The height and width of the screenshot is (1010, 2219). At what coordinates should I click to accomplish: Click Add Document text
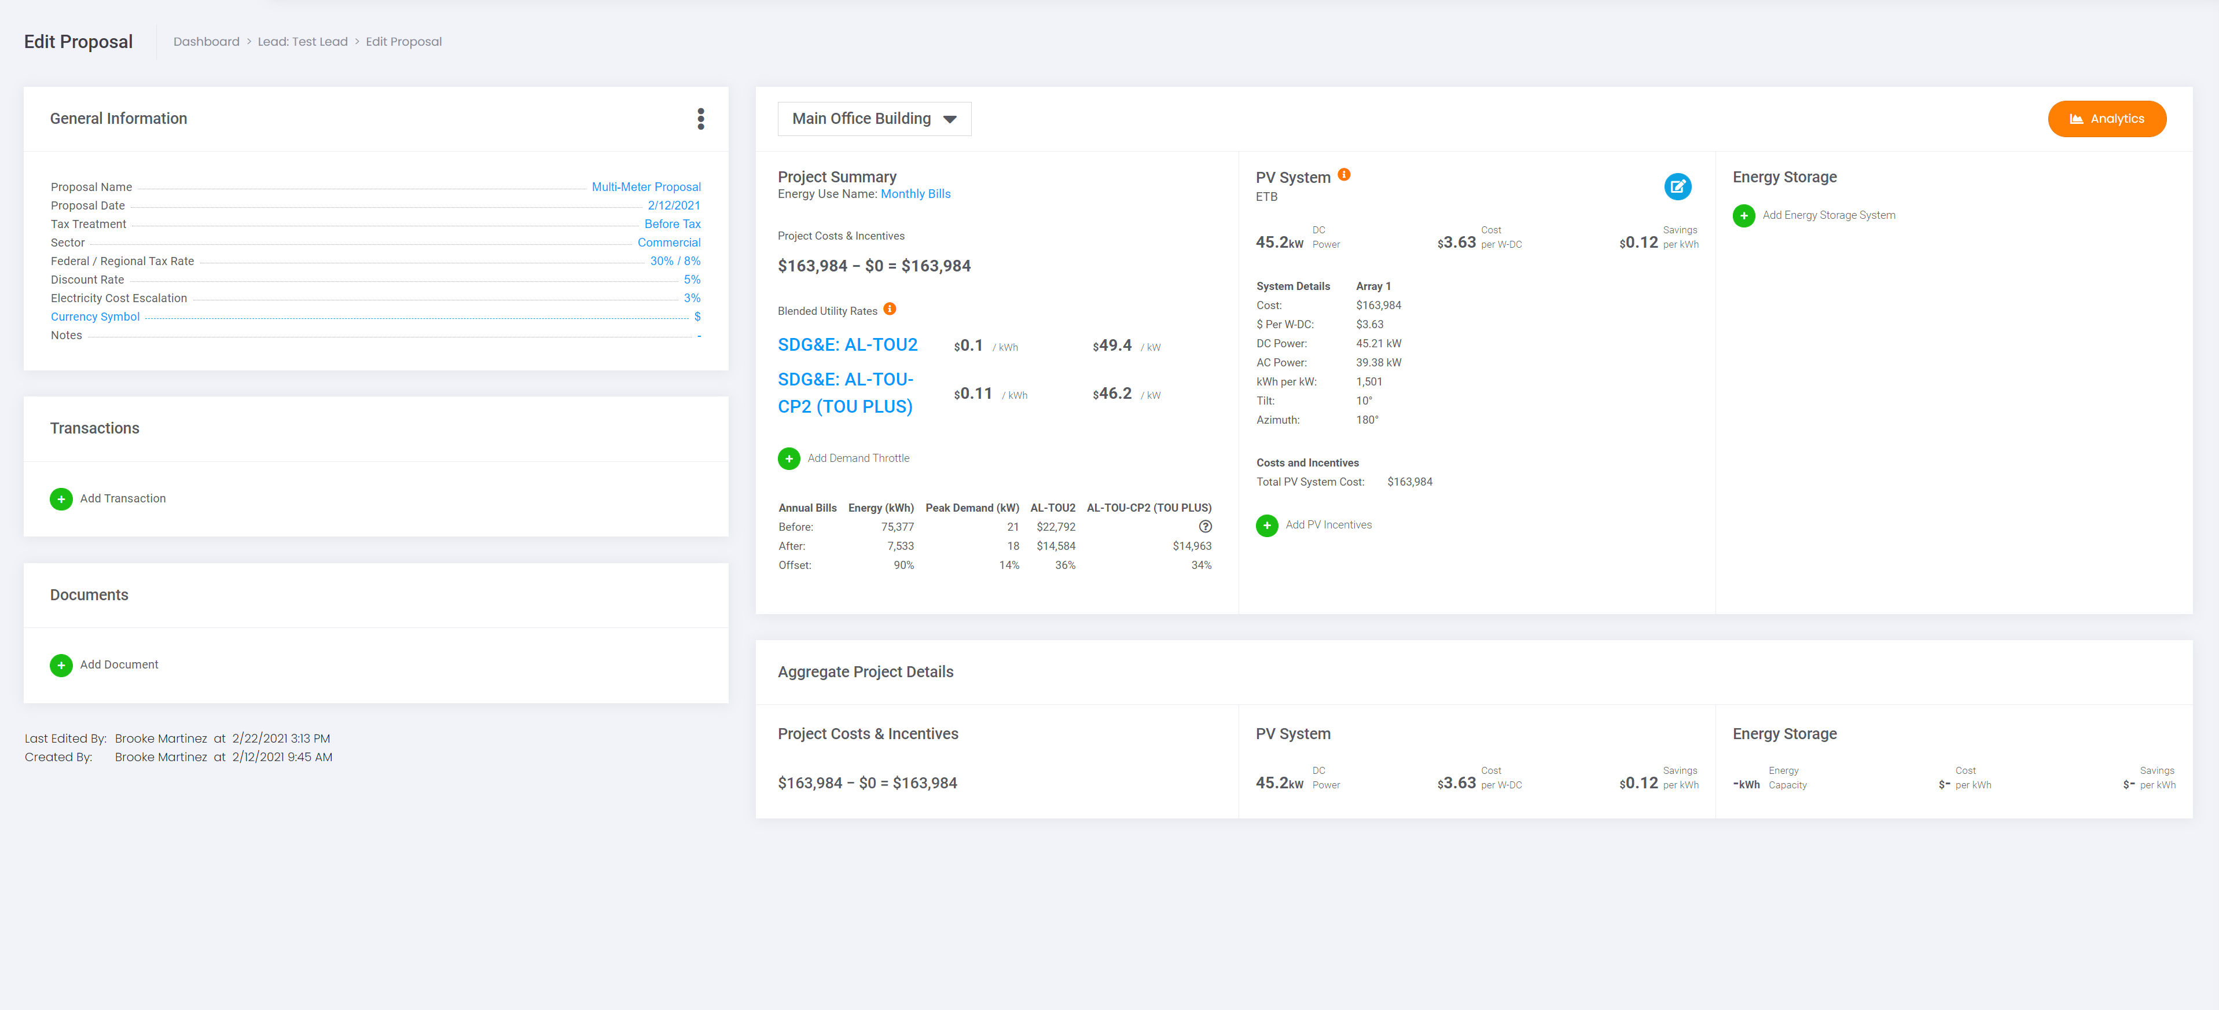coord(119,665)
